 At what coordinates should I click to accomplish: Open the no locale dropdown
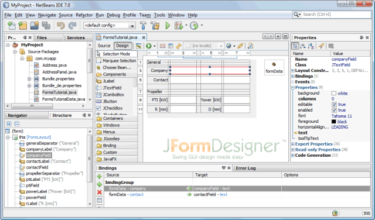221,46
